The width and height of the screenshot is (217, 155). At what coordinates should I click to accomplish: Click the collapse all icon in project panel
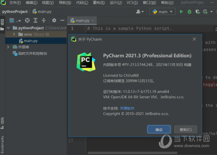point(44,21)
